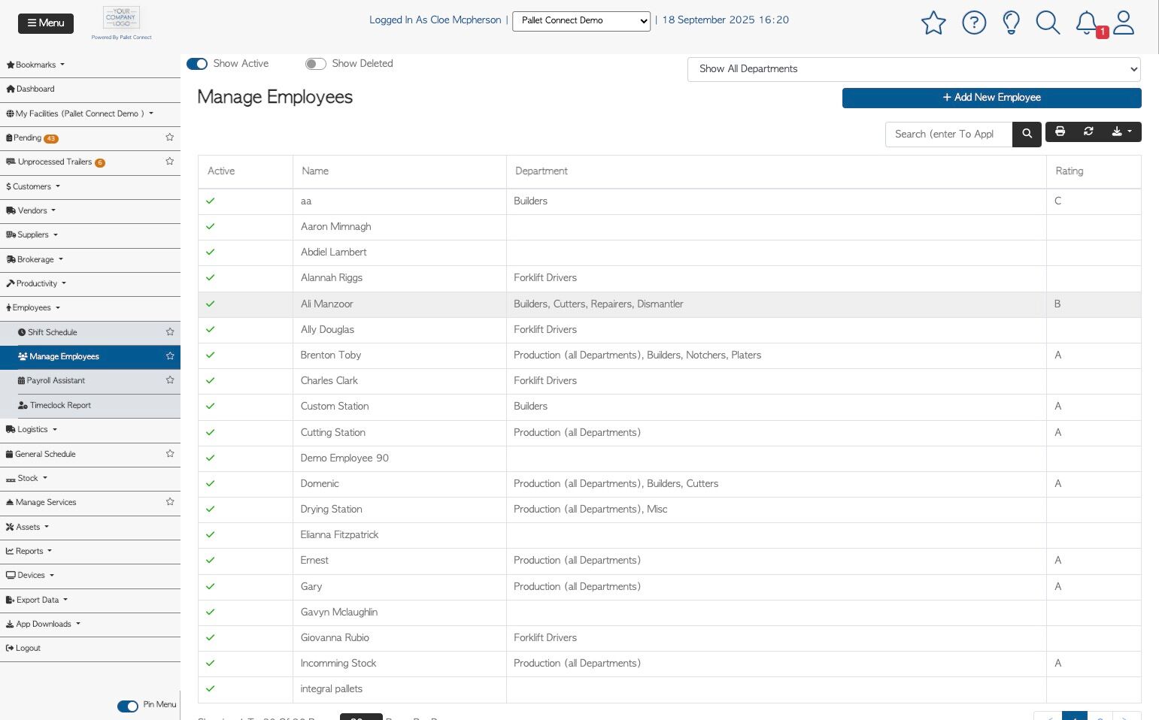Bookmark Shift Schedule with its star
Screen dimensions: 1159x720
click(170, 332)
